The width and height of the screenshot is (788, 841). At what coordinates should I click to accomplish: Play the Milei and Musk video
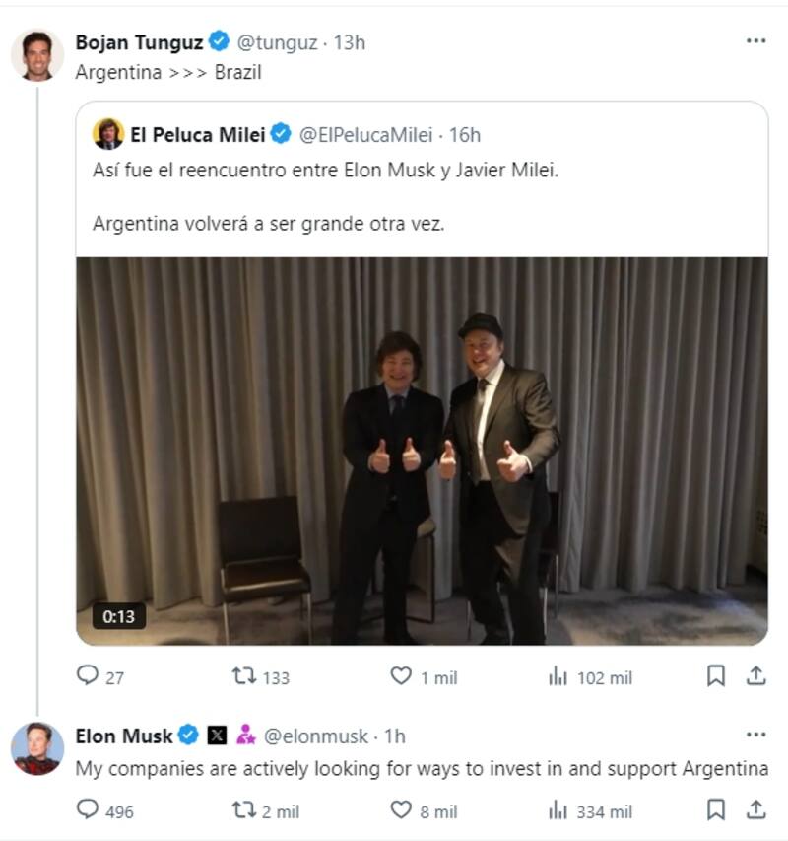(422, 452)
